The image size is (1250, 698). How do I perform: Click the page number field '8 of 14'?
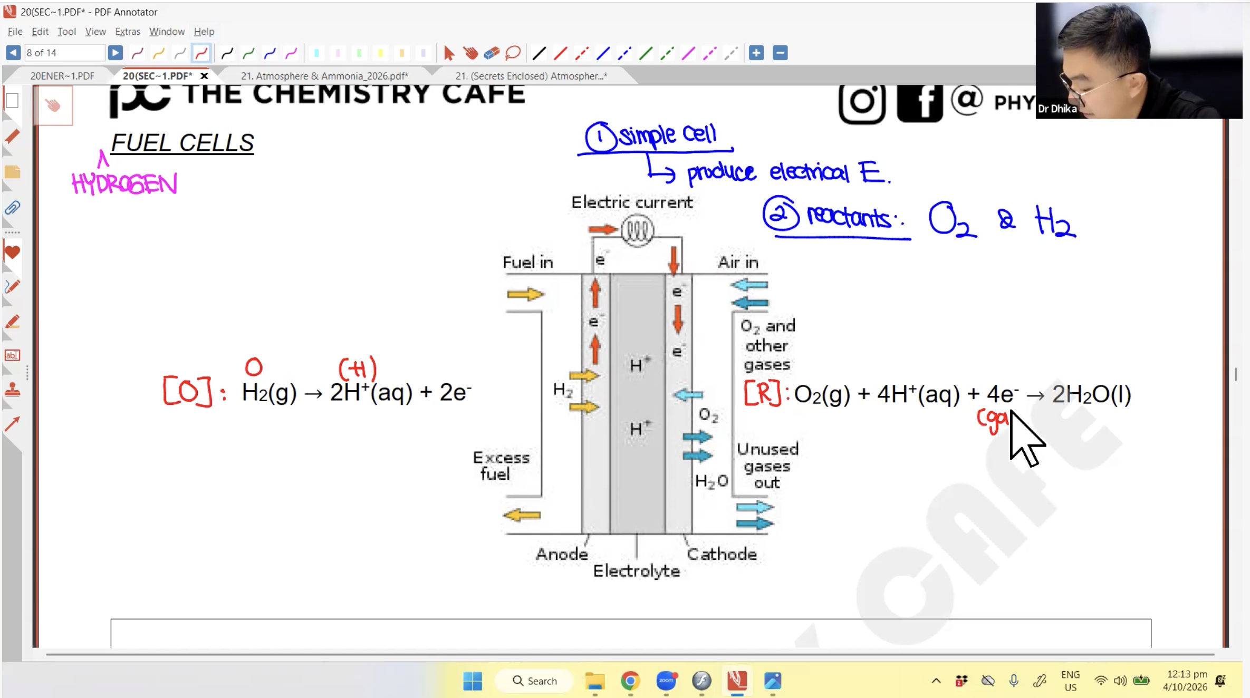[64, 53]
